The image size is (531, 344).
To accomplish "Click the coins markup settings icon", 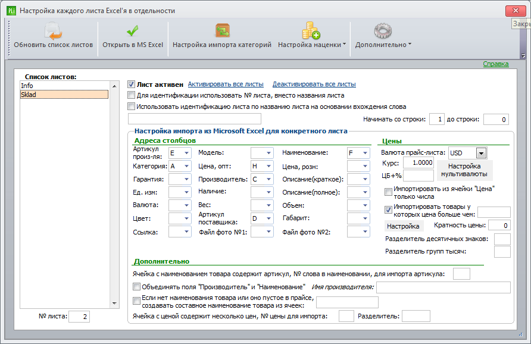I will (x=311, y=31).
